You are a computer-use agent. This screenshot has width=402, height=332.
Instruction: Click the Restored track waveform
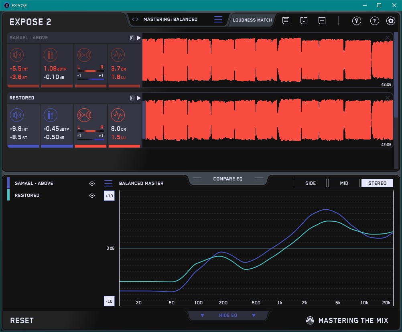[265, 120]
